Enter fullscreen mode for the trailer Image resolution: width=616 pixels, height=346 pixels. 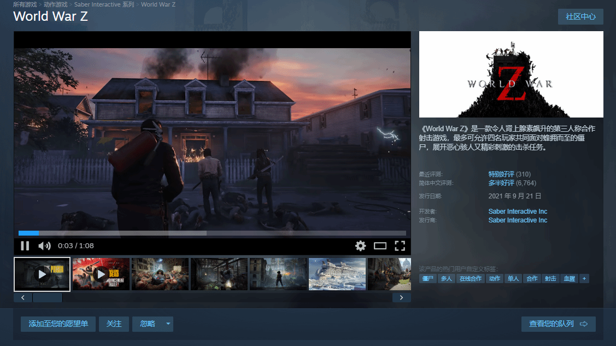click(400, 246)
